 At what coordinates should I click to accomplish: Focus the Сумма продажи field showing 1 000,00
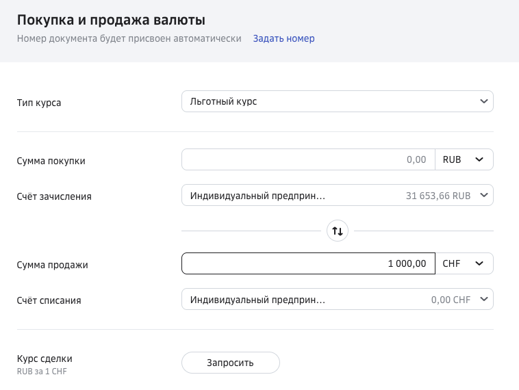[308, 263]
